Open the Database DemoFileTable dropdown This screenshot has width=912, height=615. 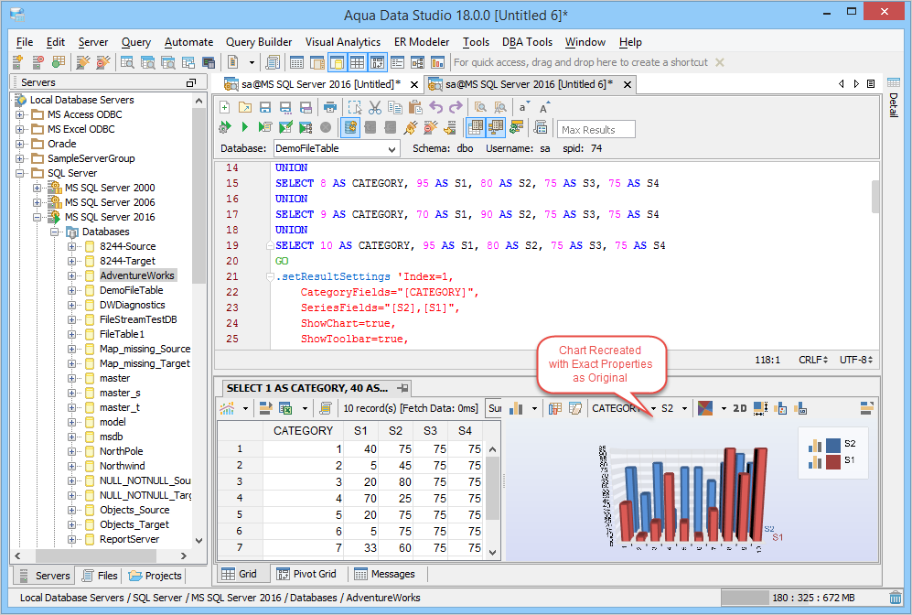[392, 148]
